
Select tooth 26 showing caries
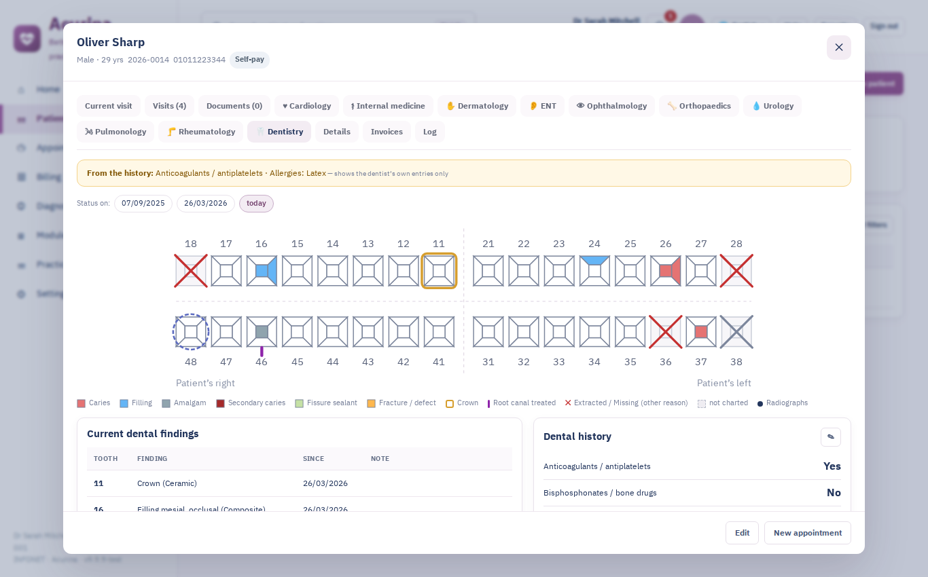[x=666, y=271]
